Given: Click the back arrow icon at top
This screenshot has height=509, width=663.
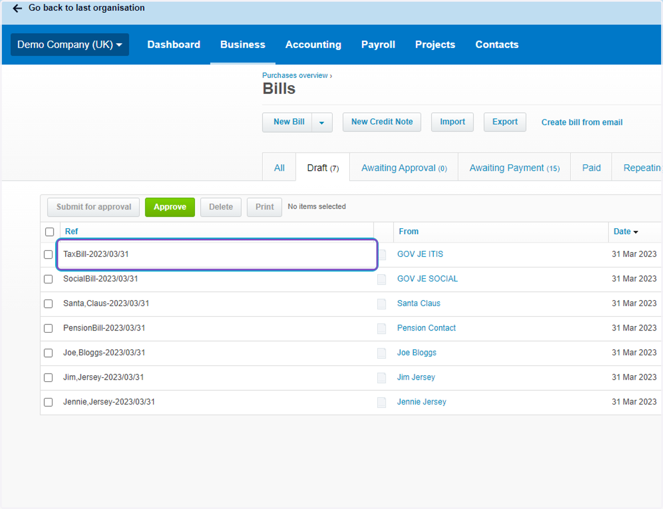Looking at the screenshot, I should (x=17, y=8).
